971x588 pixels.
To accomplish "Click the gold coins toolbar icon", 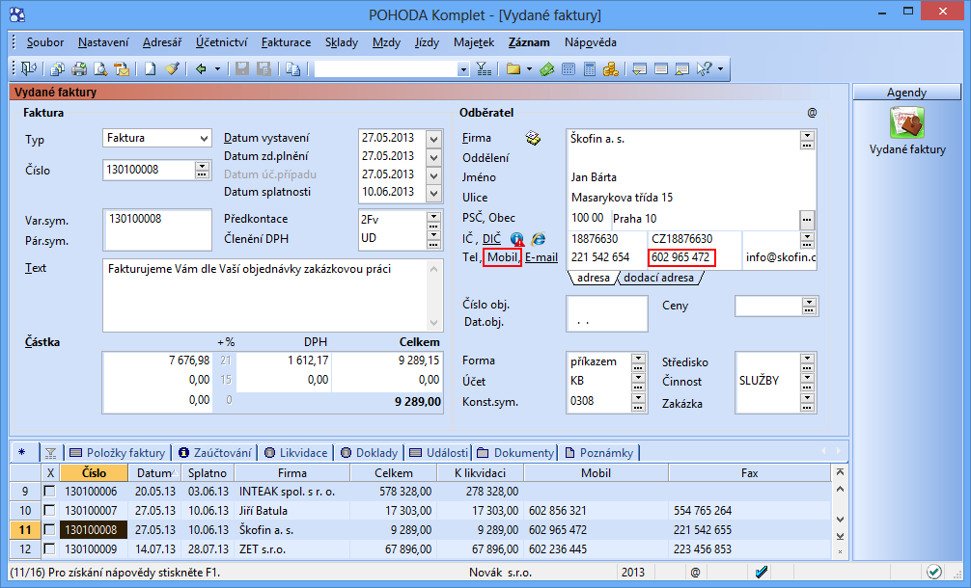I will (611, 68).
